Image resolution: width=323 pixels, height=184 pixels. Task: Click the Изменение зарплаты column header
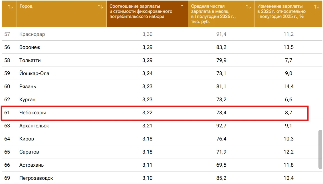click(x=288, y=14)
